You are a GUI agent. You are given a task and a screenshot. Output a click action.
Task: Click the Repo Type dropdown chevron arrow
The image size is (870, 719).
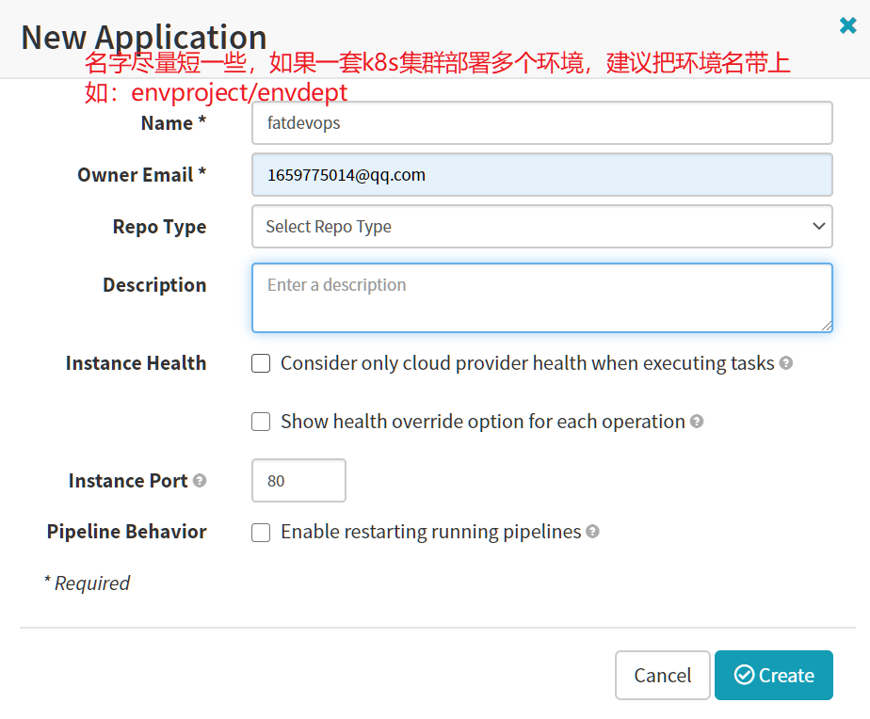click(x=817, y=227)
